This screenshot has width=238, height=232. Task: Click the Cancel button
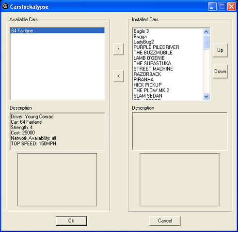click(x=165, y=221)
